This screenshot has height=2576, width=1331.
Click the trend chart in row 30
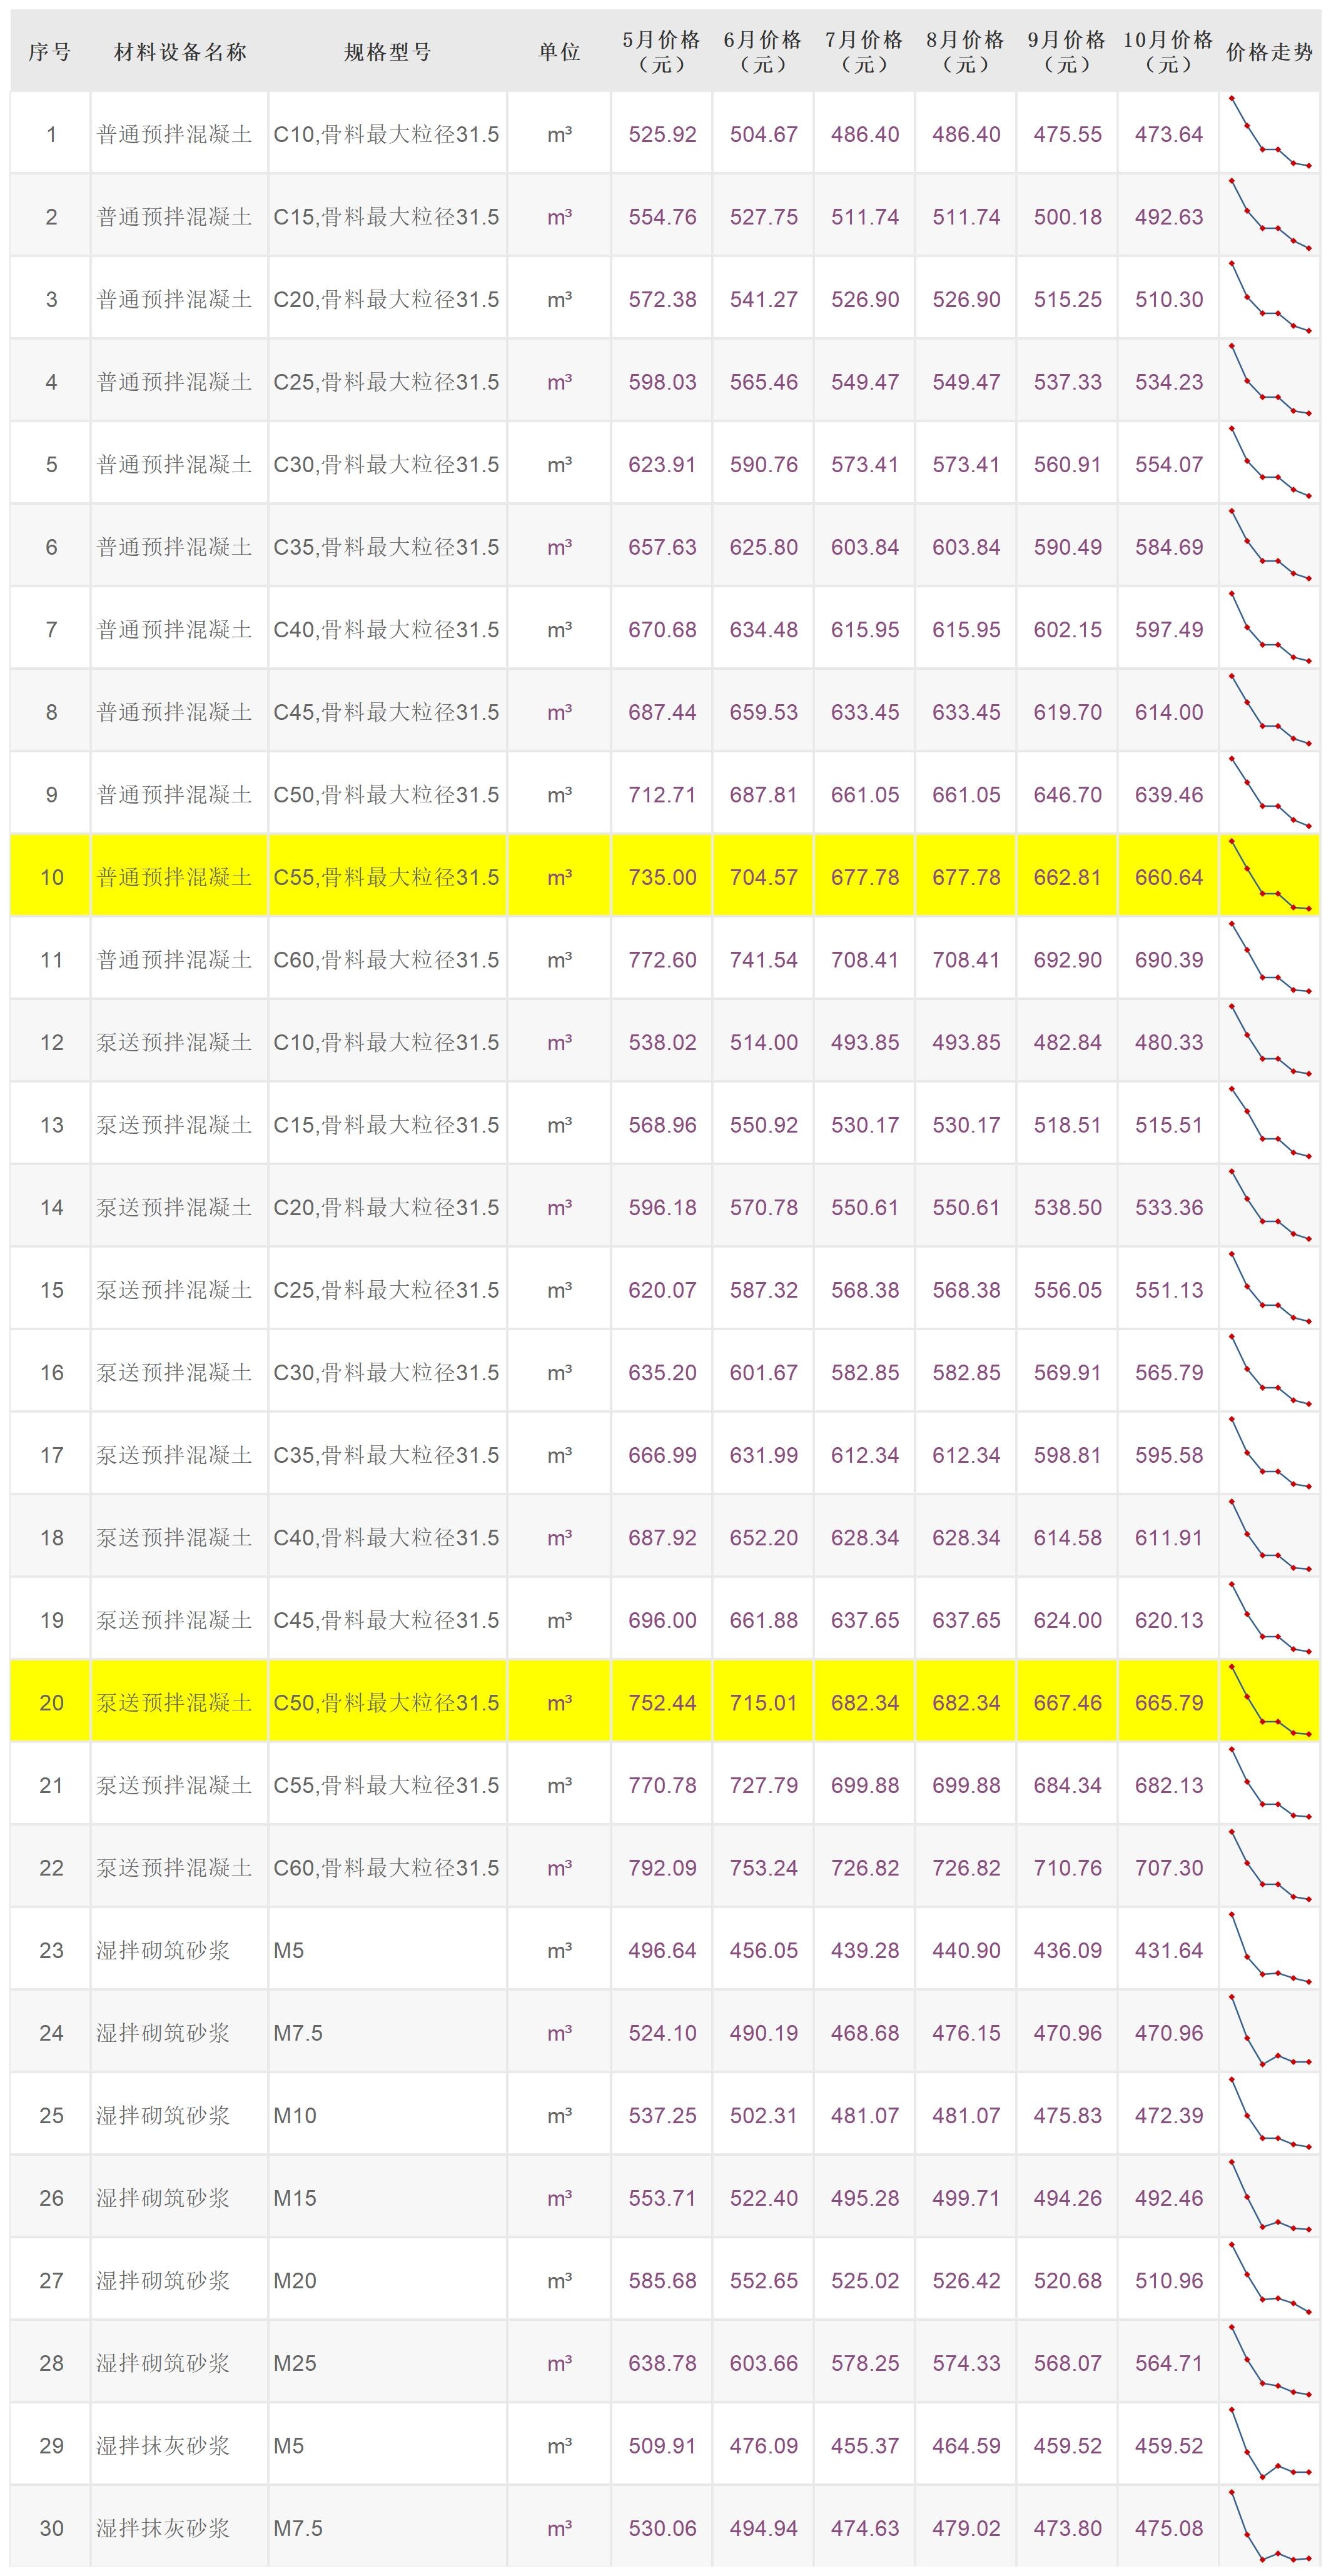click(x=1269, y=2527)
